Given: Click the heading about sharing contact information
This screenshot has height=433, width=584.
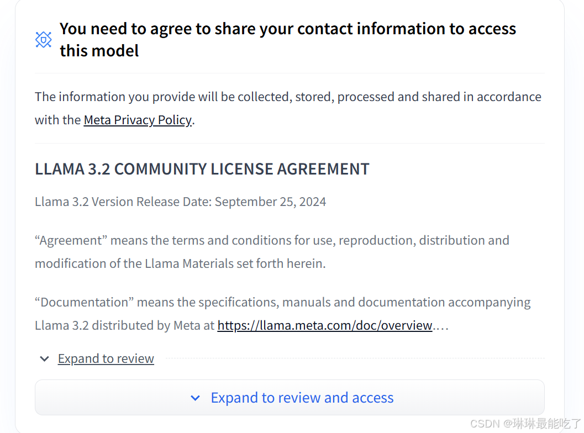Looking at the screenshot, I should click(288, 39).
